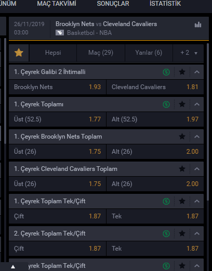Bet on Brooklyn Nets at 1.93
212x271 pixels.
click(57, 87)
